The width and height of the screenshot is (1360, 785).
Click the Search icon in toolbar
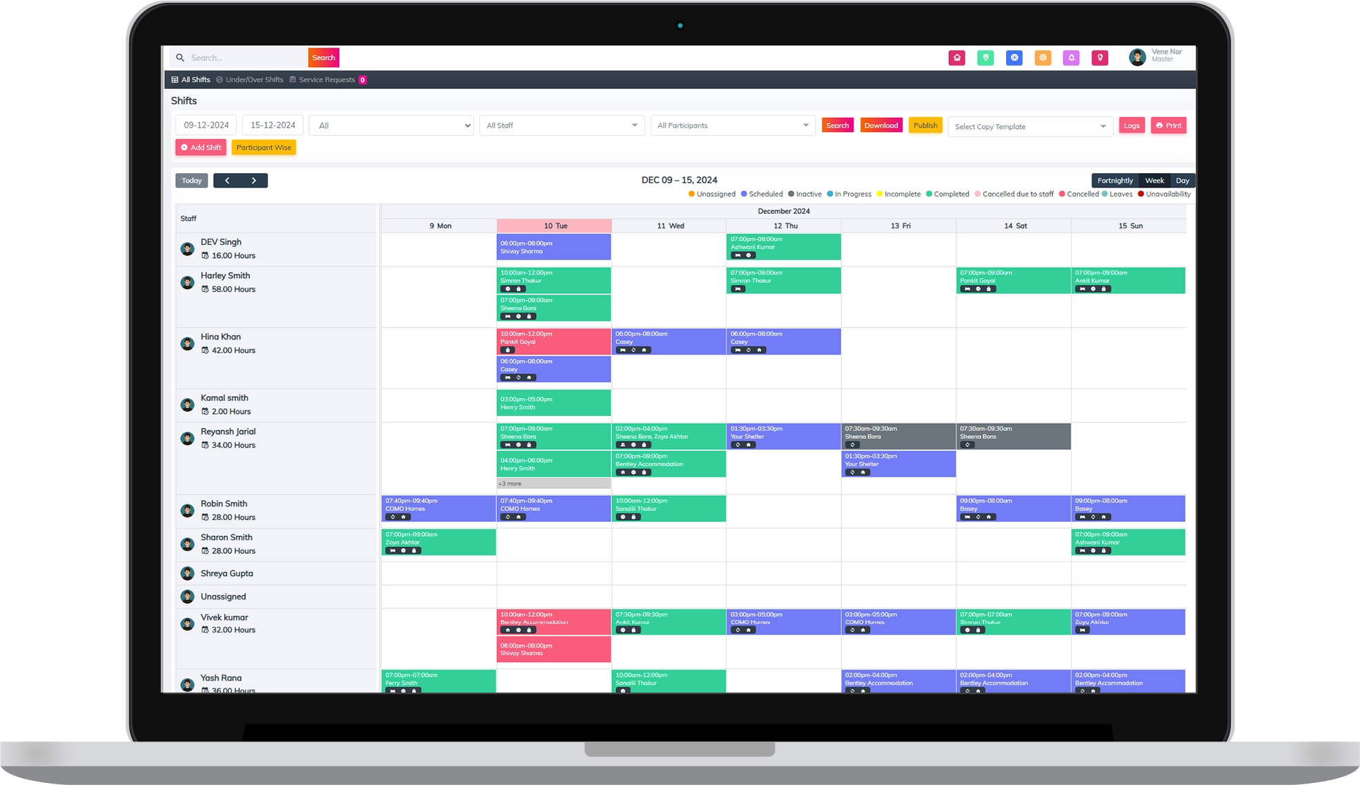(179, 57)
